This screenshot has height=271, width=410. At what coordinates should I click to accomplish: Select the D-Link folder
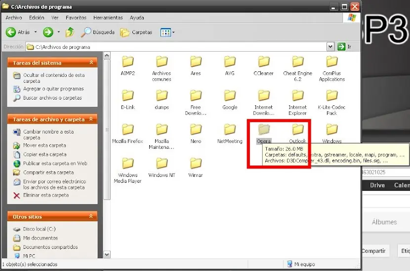pos(128,100)
